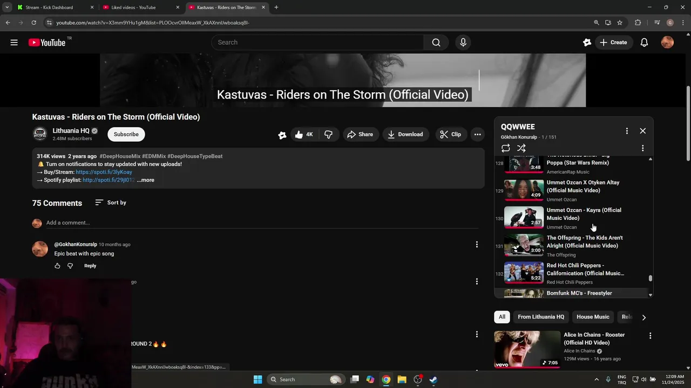Viewport: 691px width, 388px height.
Task: Click the sparkle icon left of Like
Action: pos(282,135)
